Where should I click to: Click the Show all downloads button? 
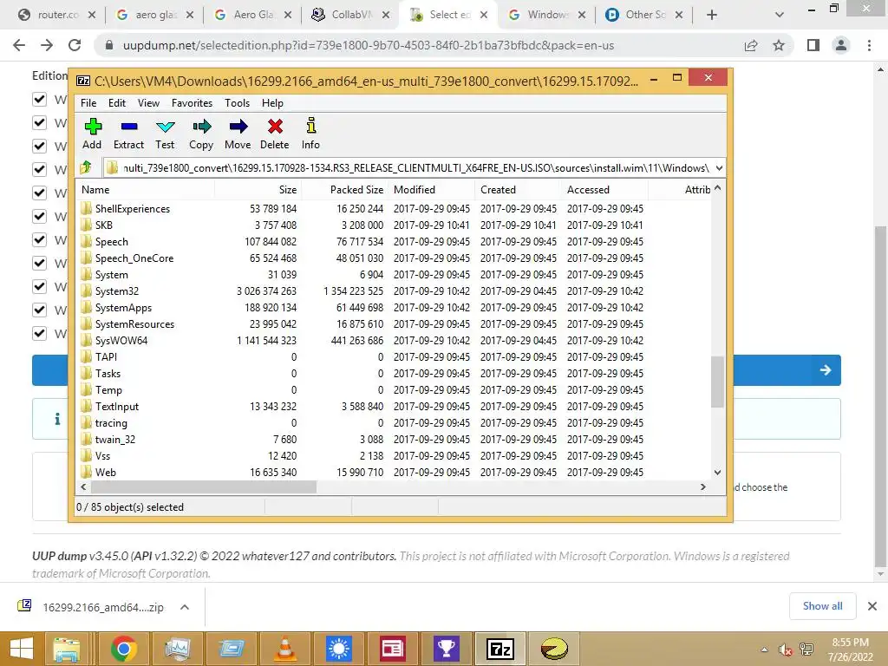coord(822,606)
